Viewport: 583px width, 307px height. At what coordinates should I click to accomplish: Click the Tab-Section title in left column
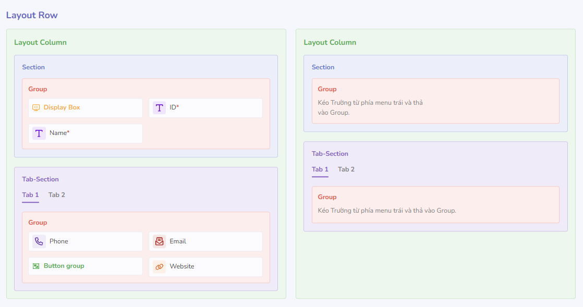pos(40,179)
